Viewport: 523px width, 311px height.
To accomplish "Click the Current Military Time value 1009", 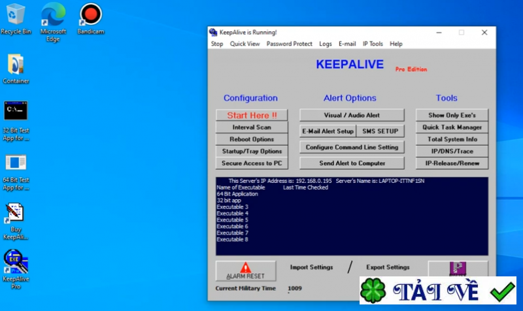I will pyautogui.click(x=295, y=288).
